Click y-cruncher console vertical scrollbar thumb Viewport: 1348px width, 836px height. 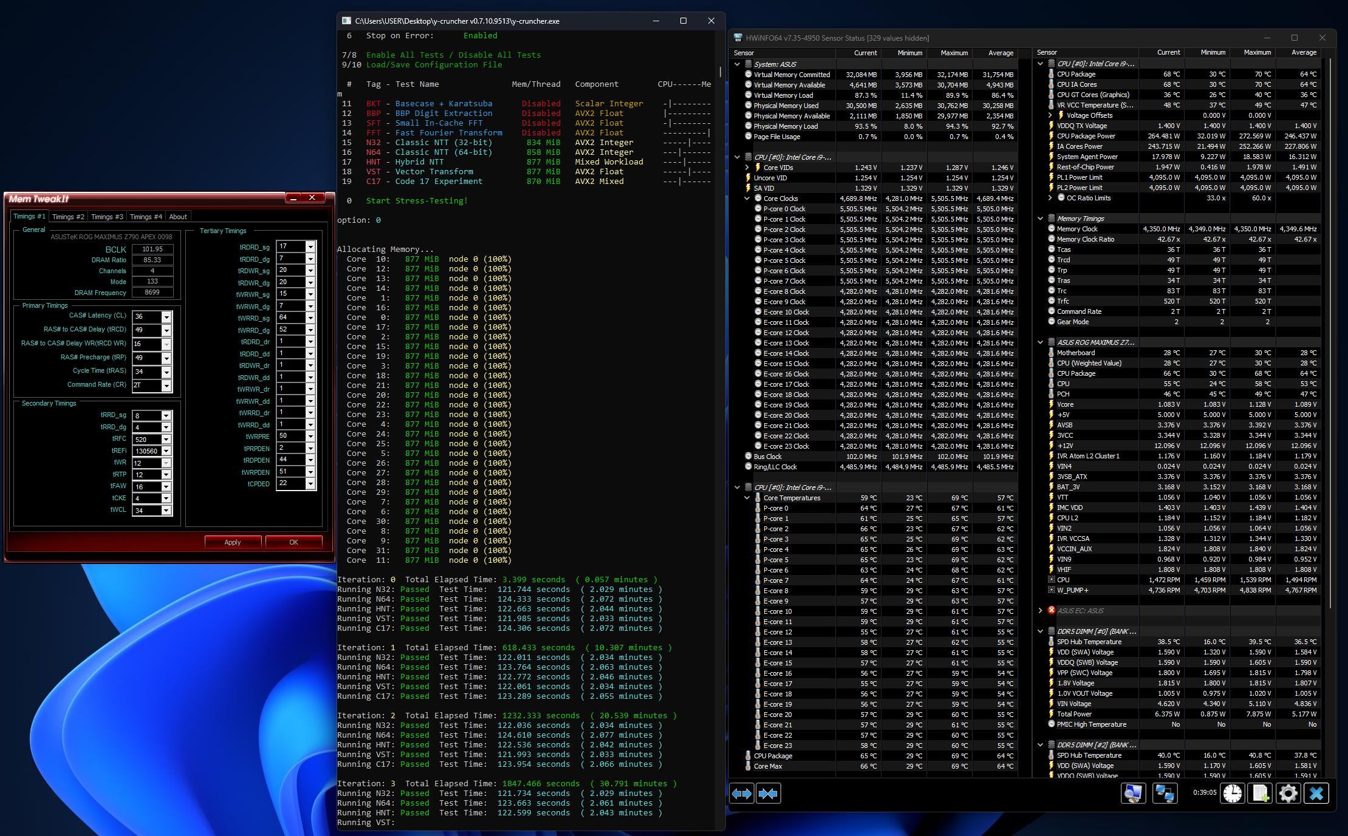tap(720, 72)
